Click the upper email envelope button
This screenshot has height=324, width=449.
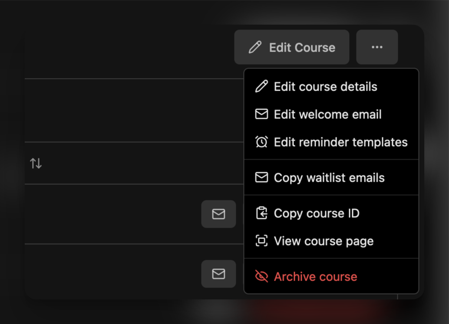(x=218, y=214)
